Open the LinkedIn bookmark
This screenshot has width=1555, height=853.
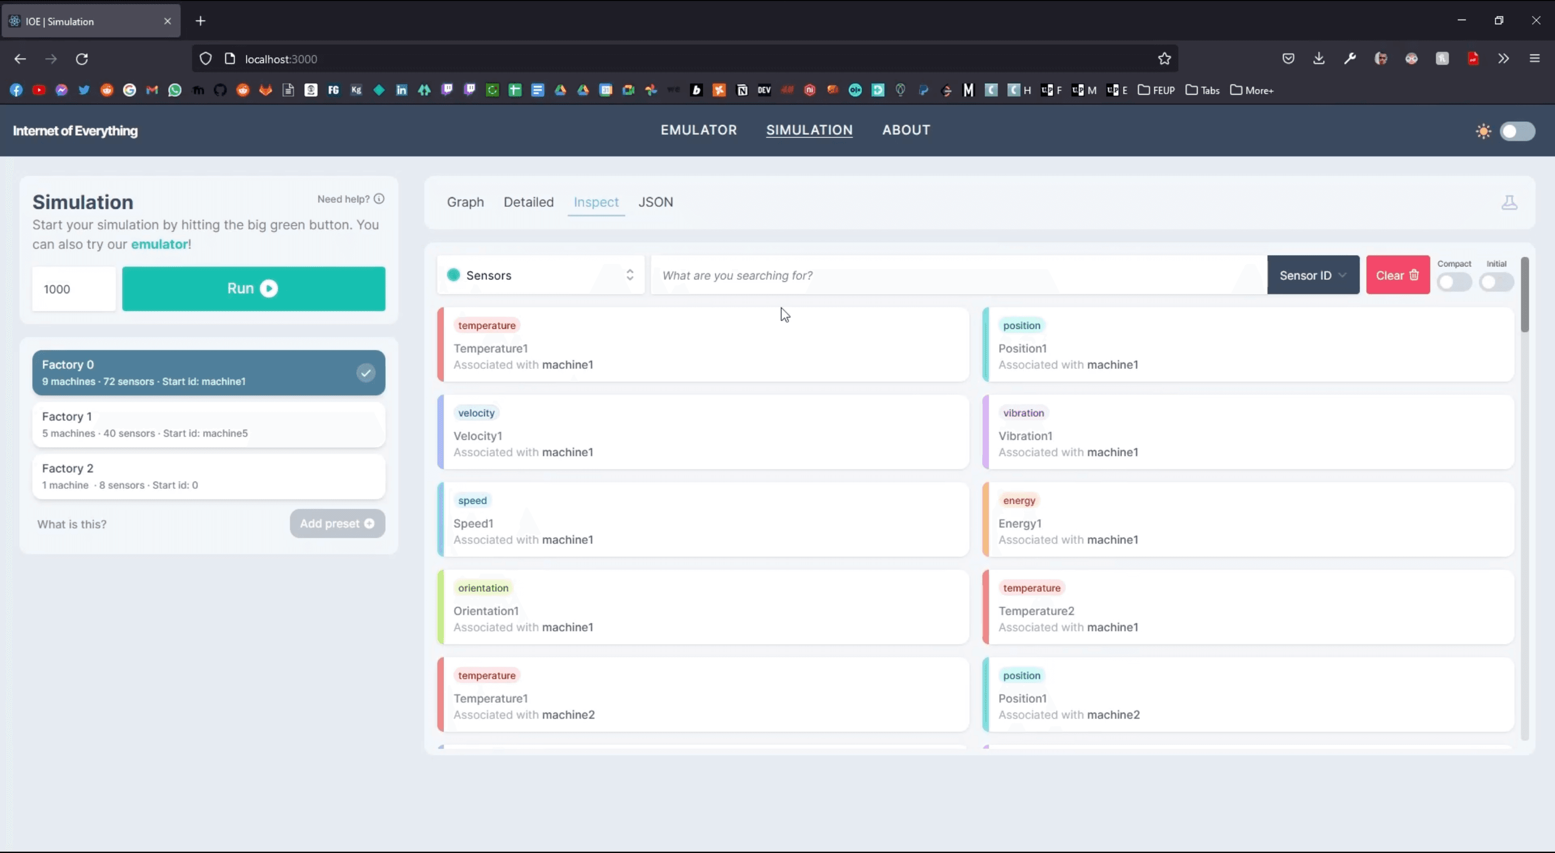(402, 90)
